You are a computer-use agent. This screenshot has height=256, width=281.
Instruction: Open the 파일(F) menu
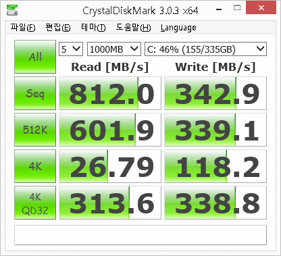click(x=23, y=28)
